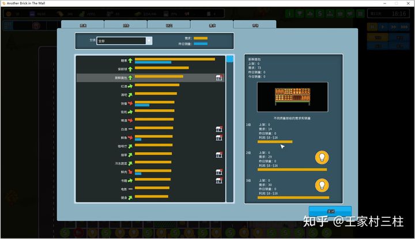Click the shop icon beside 鲜鱼
This screenshot has width=415, height=239.
coord(219,138)
